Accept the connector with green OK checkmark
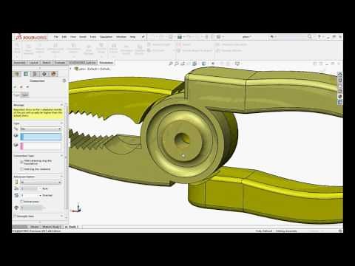Screen dimensions: 355x266 coord(15,87)
